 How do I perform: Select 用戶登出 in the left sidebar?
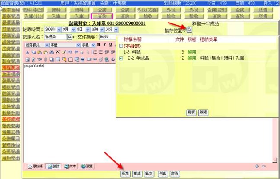pyautogui.click(x=11, y=157)
